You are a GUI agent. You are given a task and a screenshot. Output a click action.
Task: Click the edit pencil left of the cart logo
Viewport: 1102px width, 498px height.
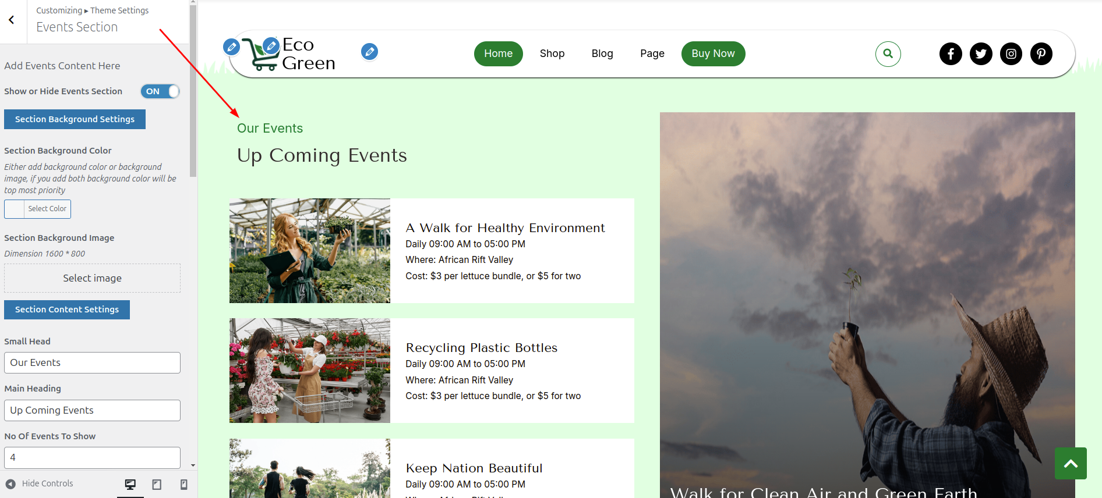tap(231, 47)
